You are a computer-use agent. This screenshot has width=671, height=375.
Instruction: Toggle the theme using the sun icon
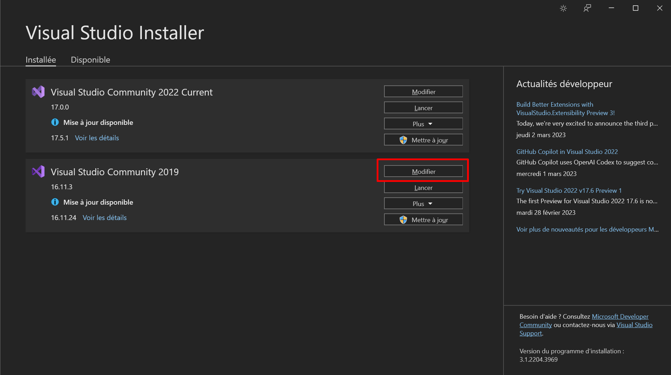pyautogui.click(x=563, y=8)
